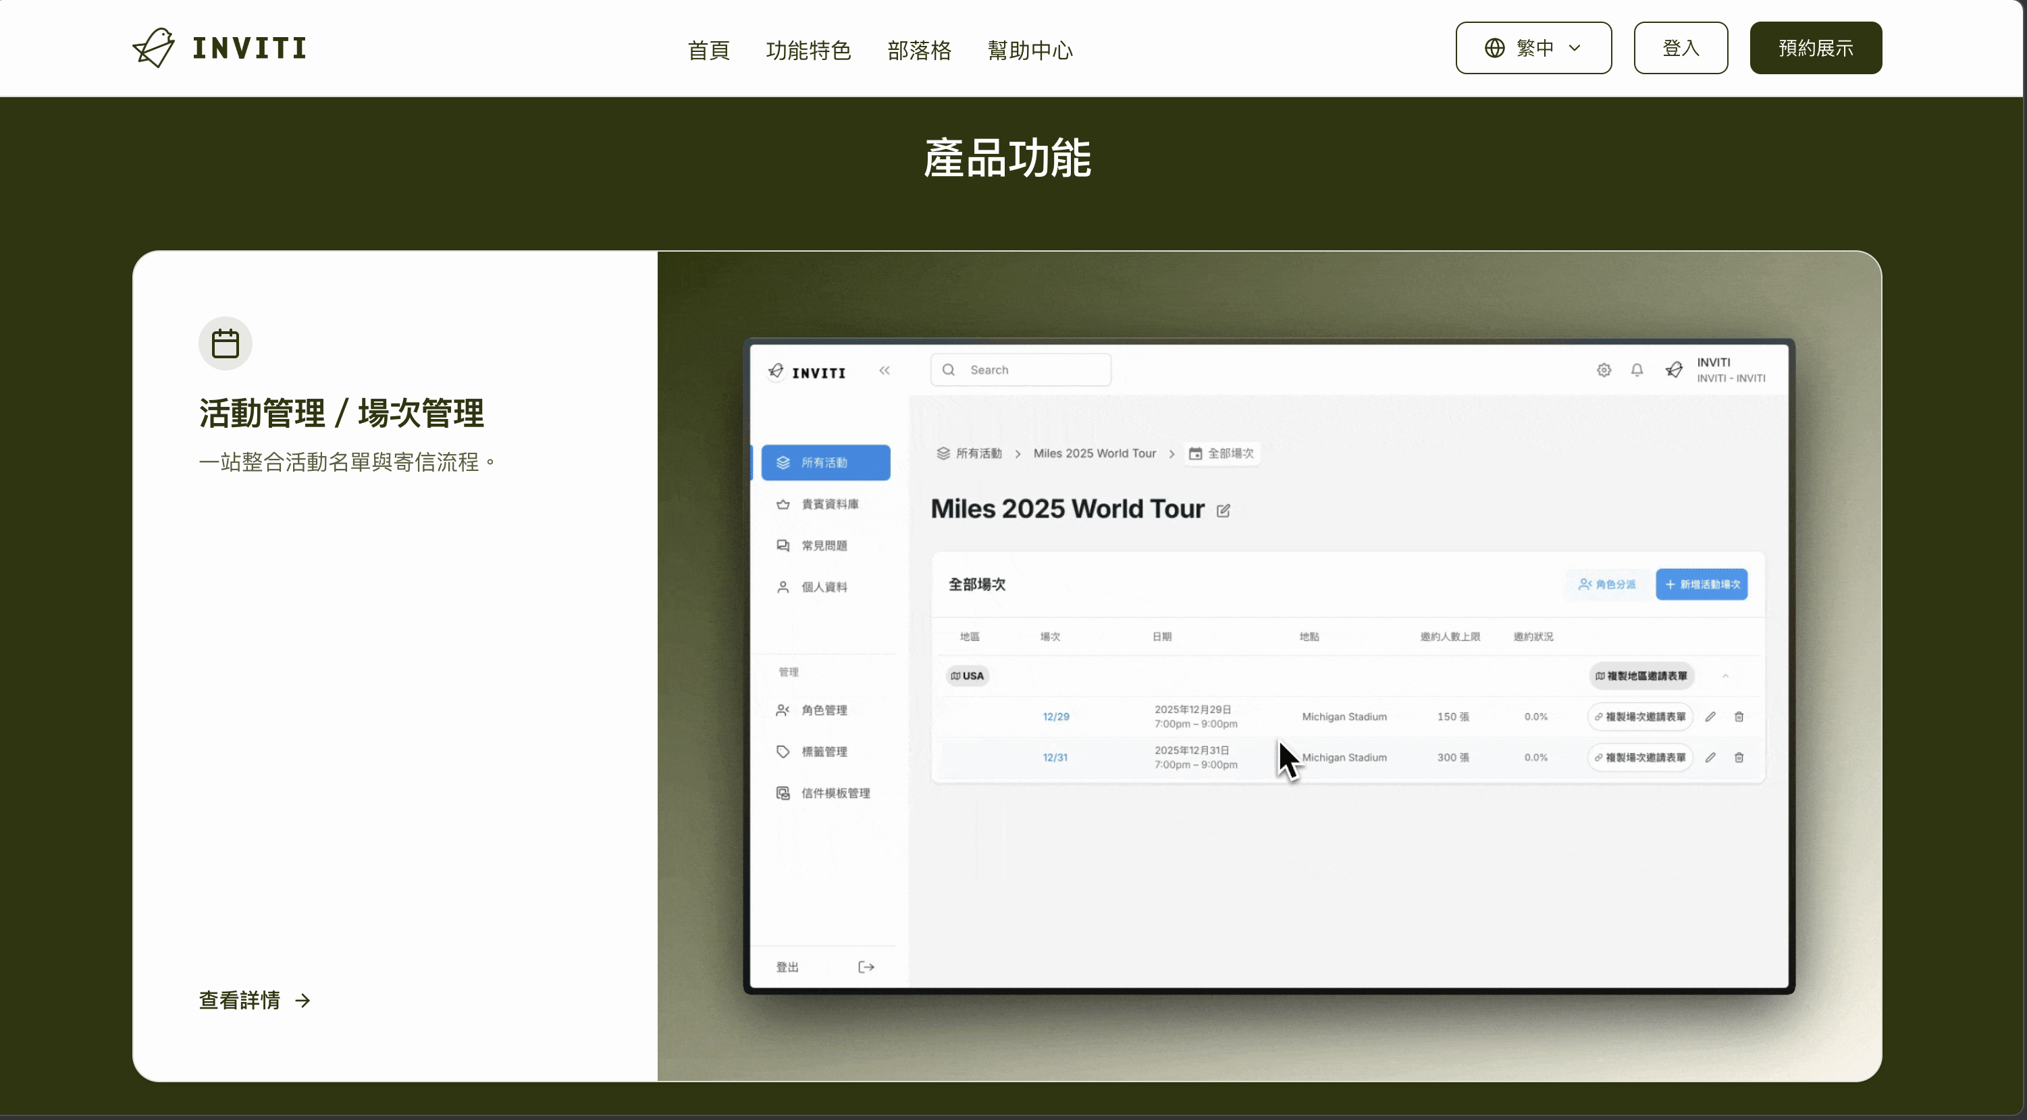
Task: Open notifications bell icon
Action: (1637, 370)
